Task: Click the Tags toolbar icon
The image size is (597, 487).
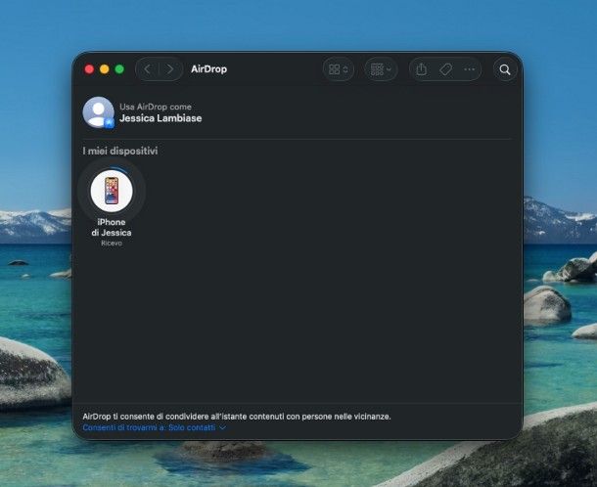Action: click(445, 69)
